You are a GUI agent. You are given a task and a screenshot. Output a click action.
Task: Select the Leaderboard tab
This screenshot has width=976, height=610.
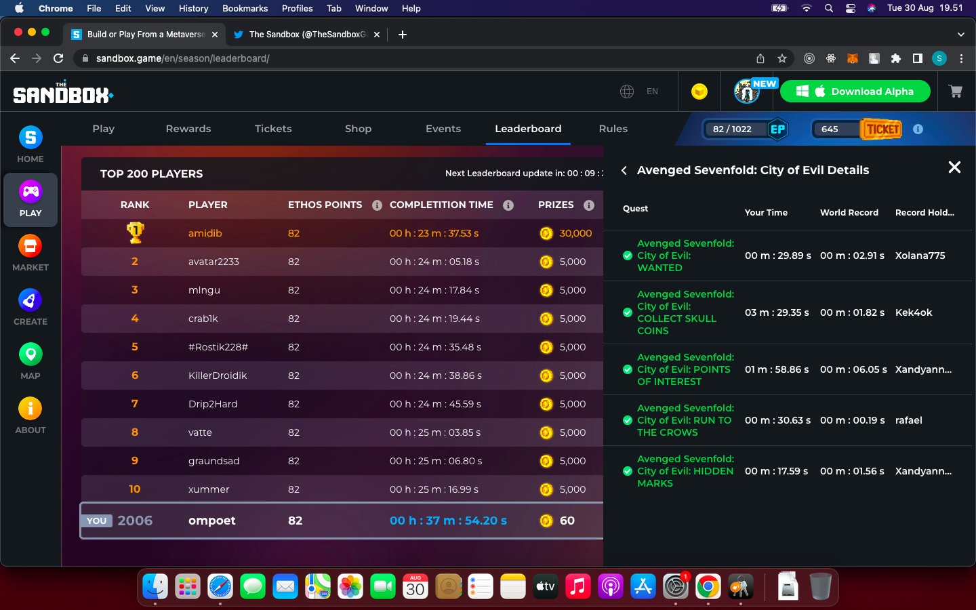[528, 129]
